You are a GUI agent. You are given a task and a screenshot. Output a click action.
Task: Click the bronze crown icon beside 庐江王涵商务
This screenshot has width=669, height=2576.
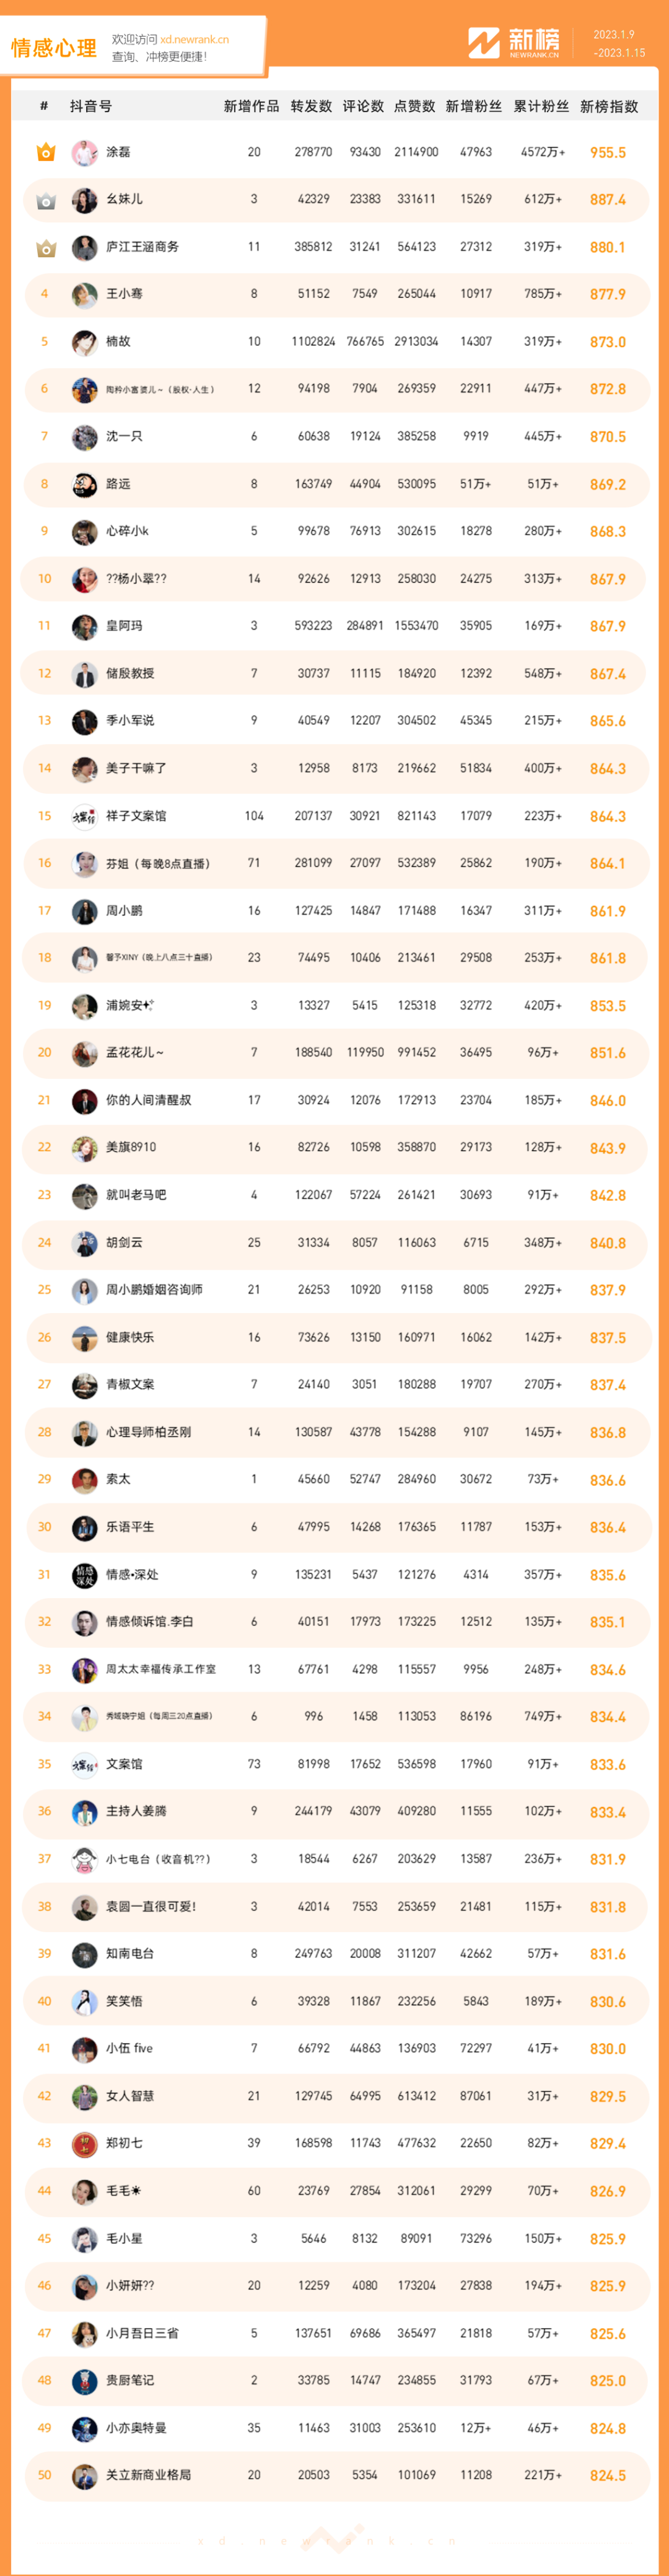pos(45,247)
